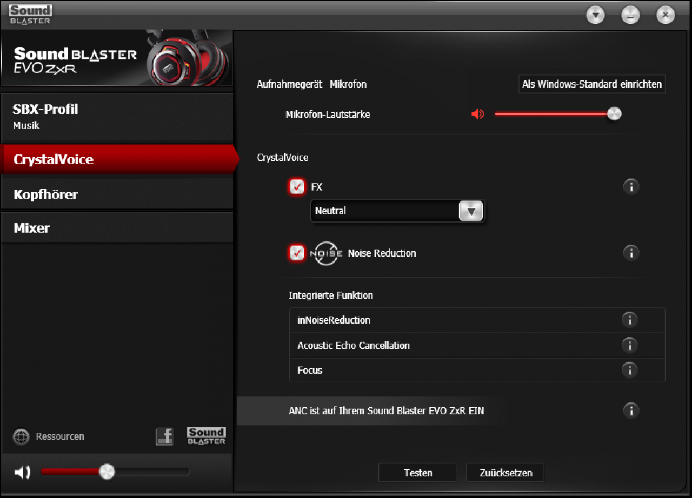Show ANC status info icon

point(631,410)
